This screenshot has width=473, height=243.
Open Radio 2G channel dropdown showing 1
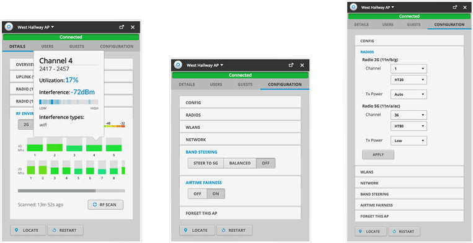[409, 68]
